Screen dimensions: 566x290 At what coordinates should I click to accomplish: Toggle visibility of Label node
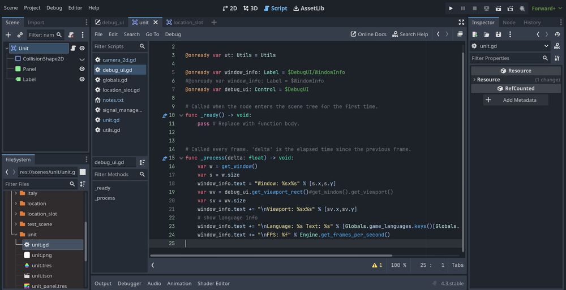point(82,79)
